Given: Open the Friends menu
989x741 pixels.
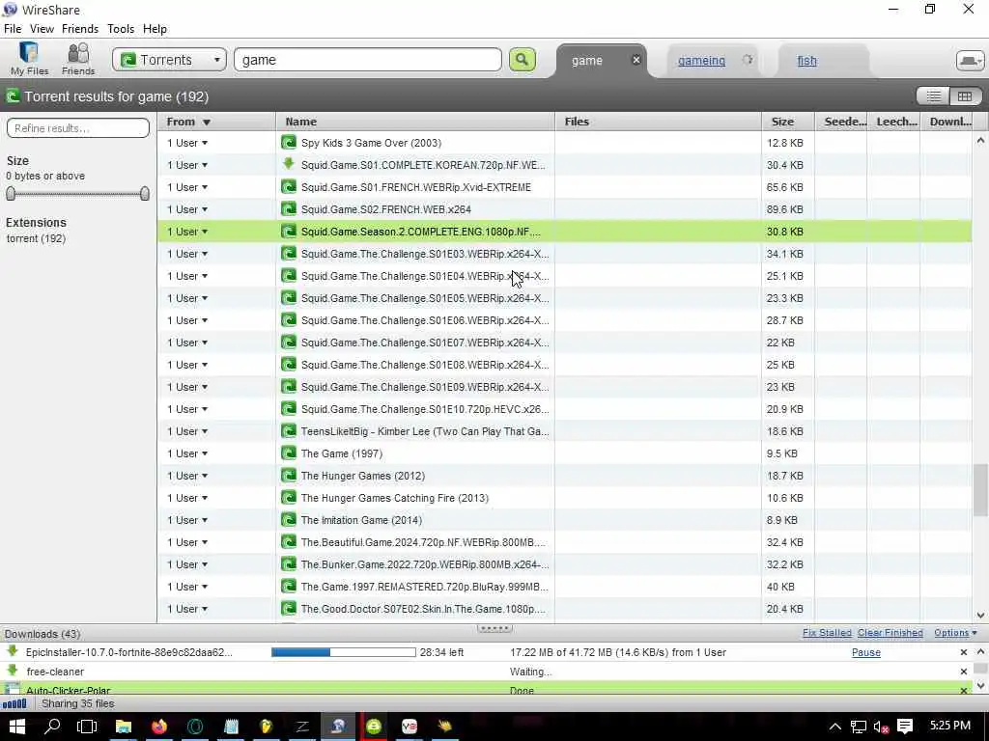Looking at the screenshot, I should [80, 29].
